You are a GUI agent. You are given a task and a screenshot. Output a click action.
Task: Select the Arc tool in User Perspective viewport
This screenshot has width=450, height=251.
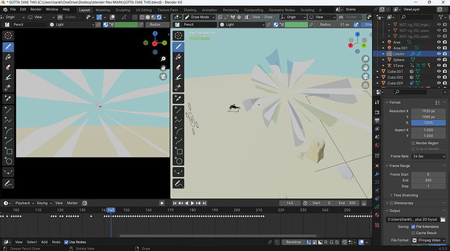pyautogui.click(x=178, y=131)
